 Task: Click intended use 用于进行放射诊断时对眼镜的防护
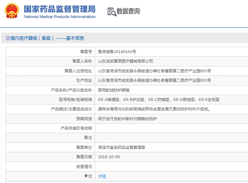pos(127,119)
